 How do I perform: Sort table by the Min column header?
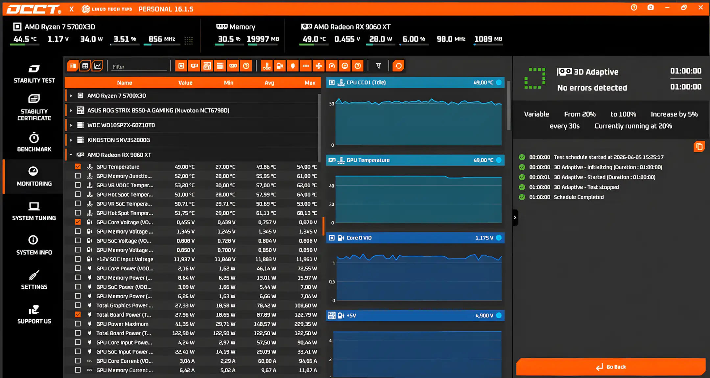pyautogui.click(x=229, y=83)
